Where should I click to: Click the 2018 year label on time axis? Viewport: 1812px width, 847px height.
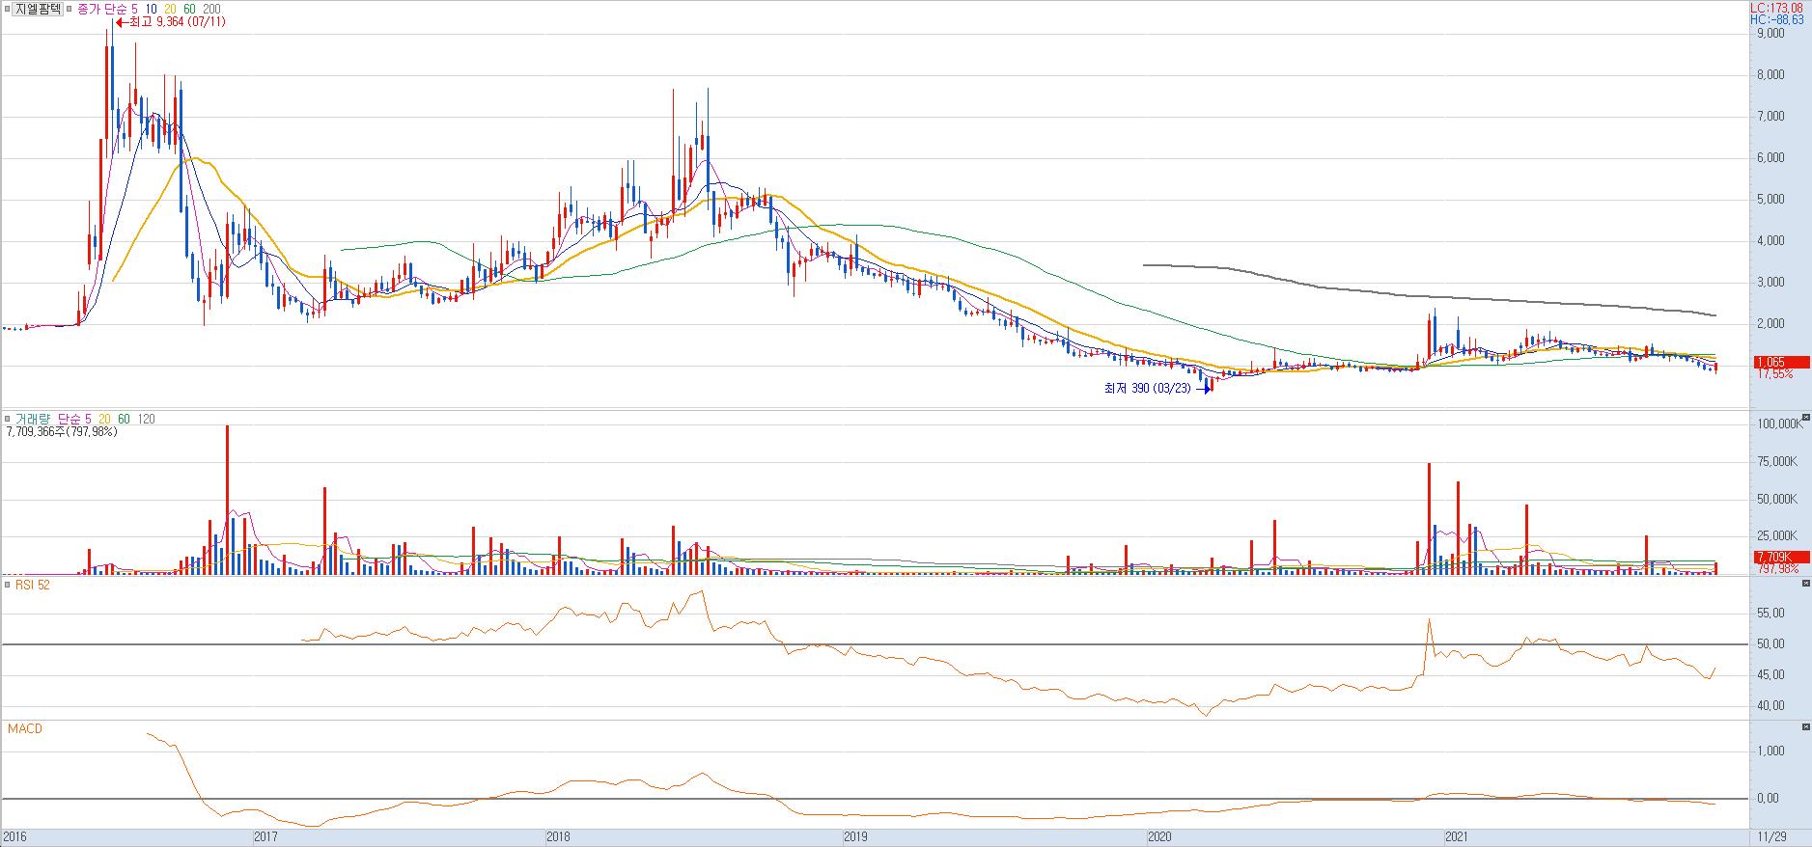click(559, 837)
